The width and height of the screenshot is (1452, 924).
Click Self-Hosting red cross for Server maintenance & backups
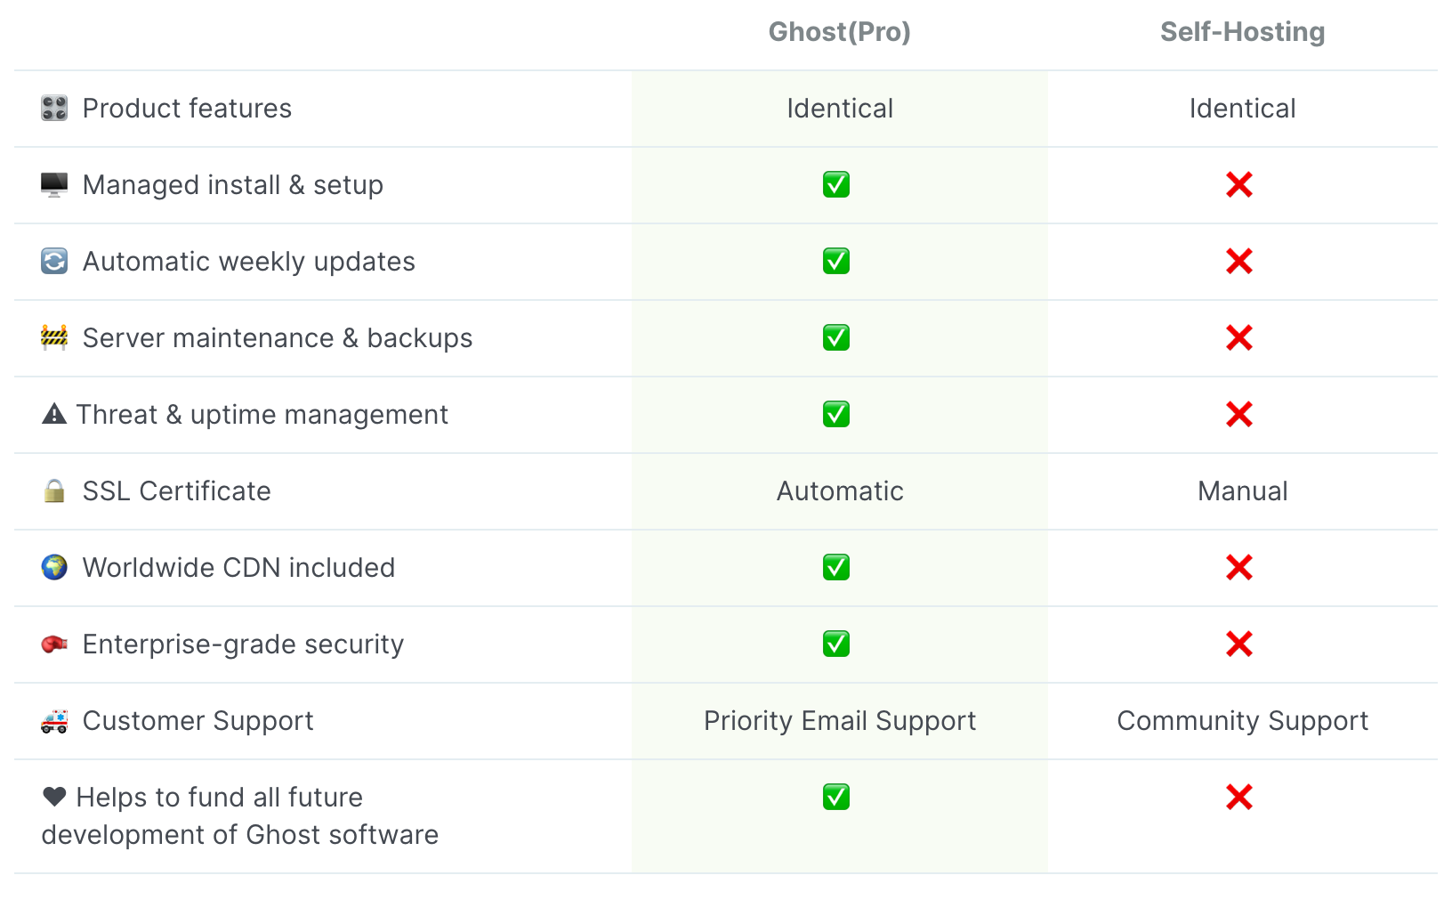(1239, 338)
